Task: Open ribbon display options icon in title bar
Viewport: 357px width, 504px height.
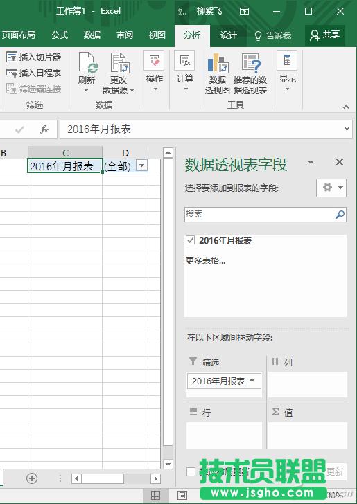Action: tap(244, 11)
